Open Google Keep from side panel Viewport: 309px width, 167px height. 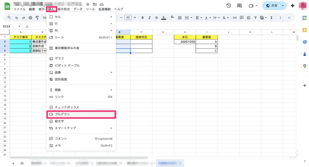tap(305, 30)
